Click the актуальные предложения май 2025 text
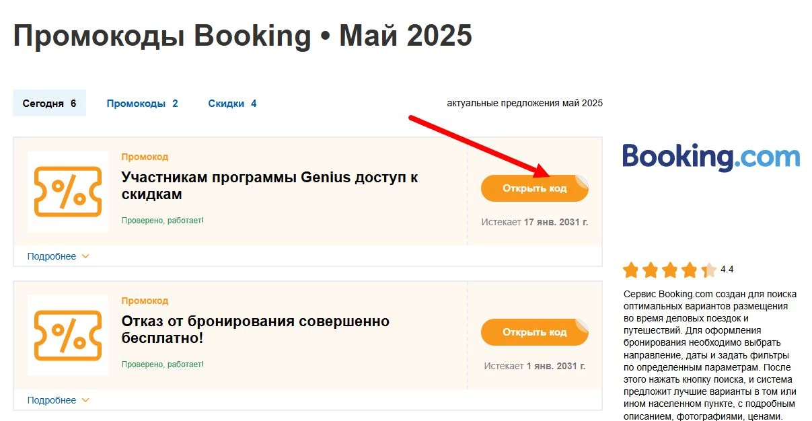The width and height of the screenshot is (812, 421). pos(525,103)
